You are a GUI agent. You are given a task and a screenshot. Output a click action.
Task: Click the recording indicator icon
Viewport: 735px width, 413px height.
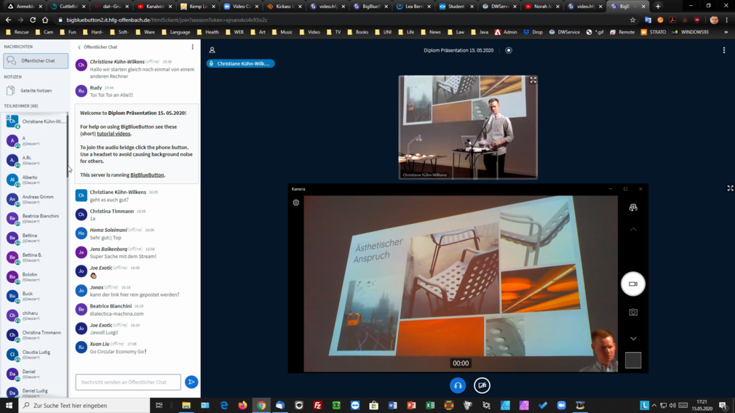(x=509, y=50)
